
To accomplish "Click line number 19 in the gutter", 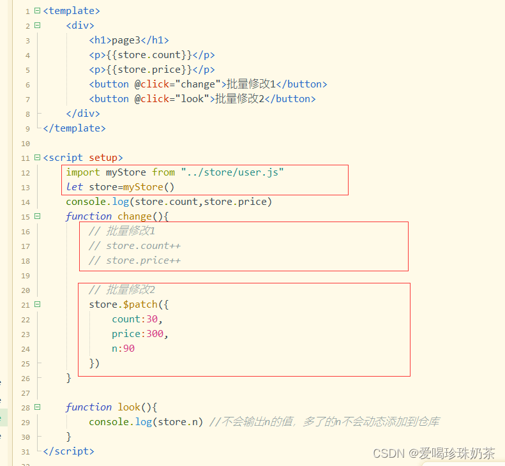I will click(x=26, y=276).
